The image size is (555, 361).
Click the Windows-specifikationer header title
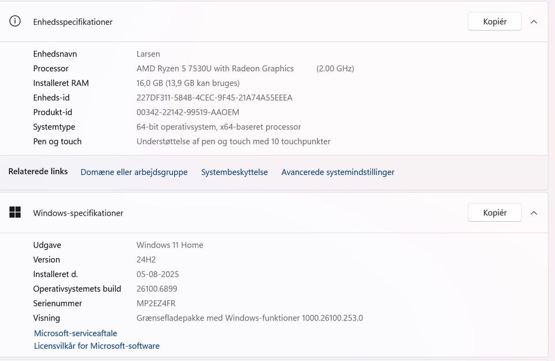click(78, 213)
